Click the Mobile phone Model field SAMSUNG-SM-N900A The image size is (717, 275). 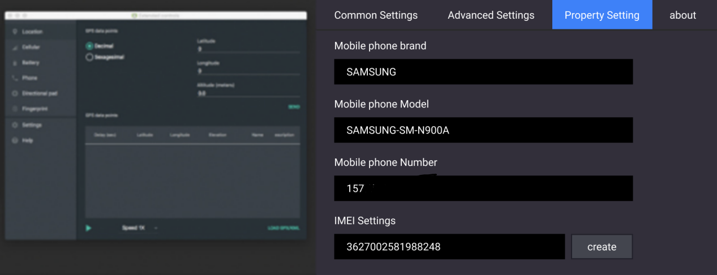click(483, 130)
